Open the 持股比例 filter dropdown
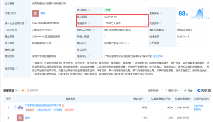 [172, 90]
